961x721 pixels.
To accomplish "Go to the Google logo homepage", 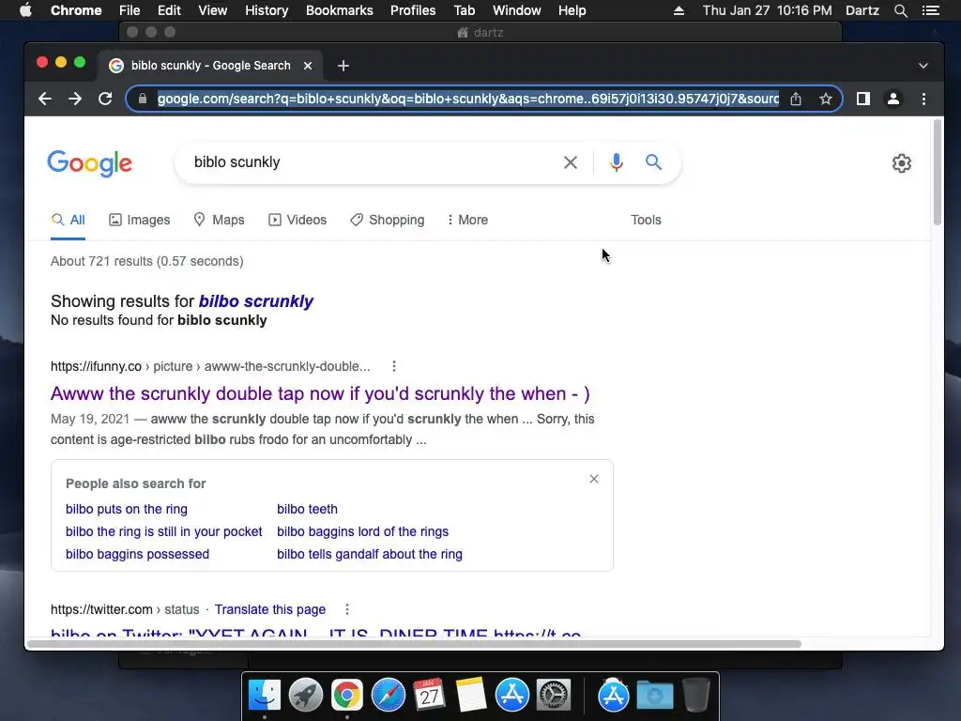I will (89, 163).
